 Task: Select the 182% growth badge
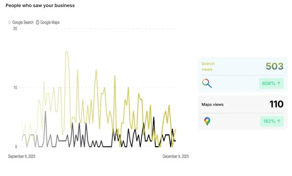point(271,121)
